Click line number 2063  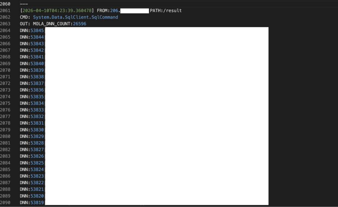pyautogui.click(x=5, y=24)
